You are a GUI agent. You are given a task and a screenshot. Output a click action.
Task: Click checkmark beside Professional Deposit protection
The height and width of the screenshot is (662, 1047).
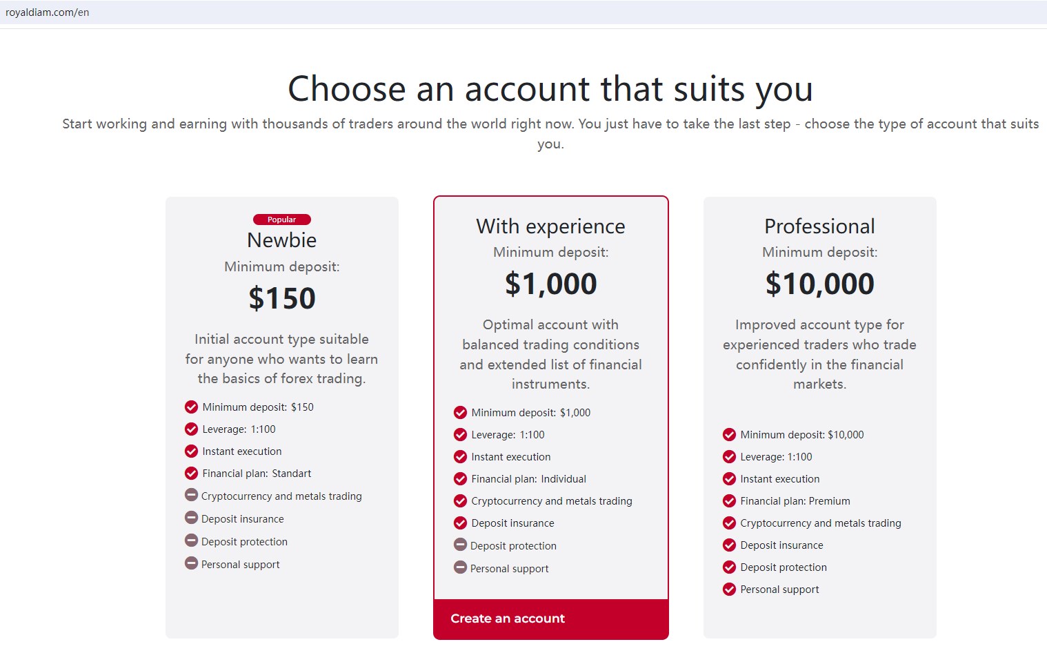point(730,567)
